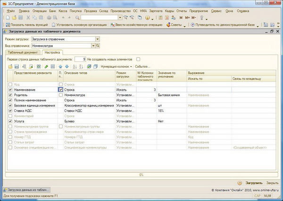Select the Настройка tab
This screenshot has width=283, height=201.
[x=52, y=53]
